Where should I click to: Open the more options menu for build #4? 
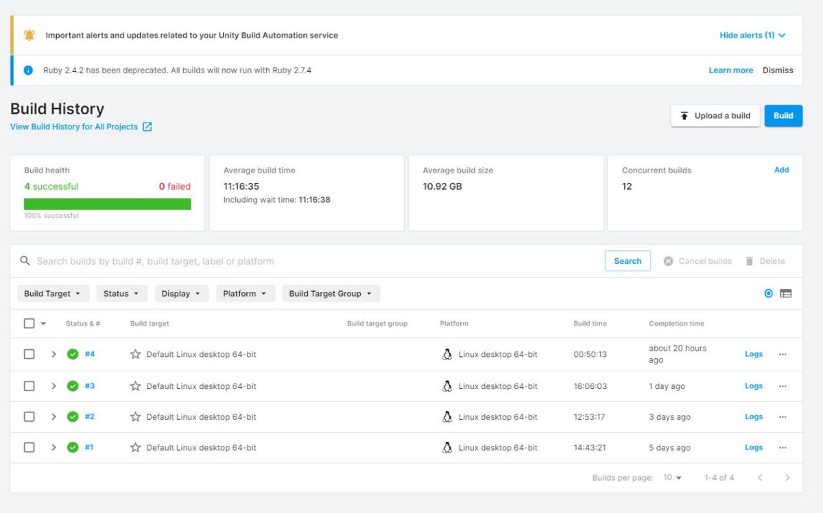tap(783, 354)
